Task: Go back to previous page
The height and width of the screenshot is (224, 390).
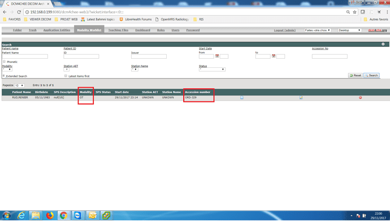Action: [x=5, y=12]
